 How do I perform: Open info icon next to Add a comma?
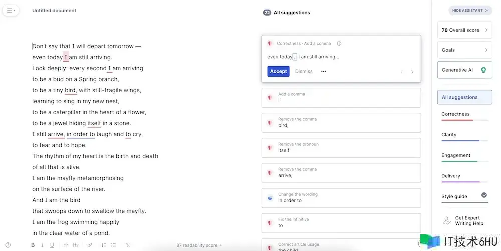pyautogui.click(x=339, y=44)
